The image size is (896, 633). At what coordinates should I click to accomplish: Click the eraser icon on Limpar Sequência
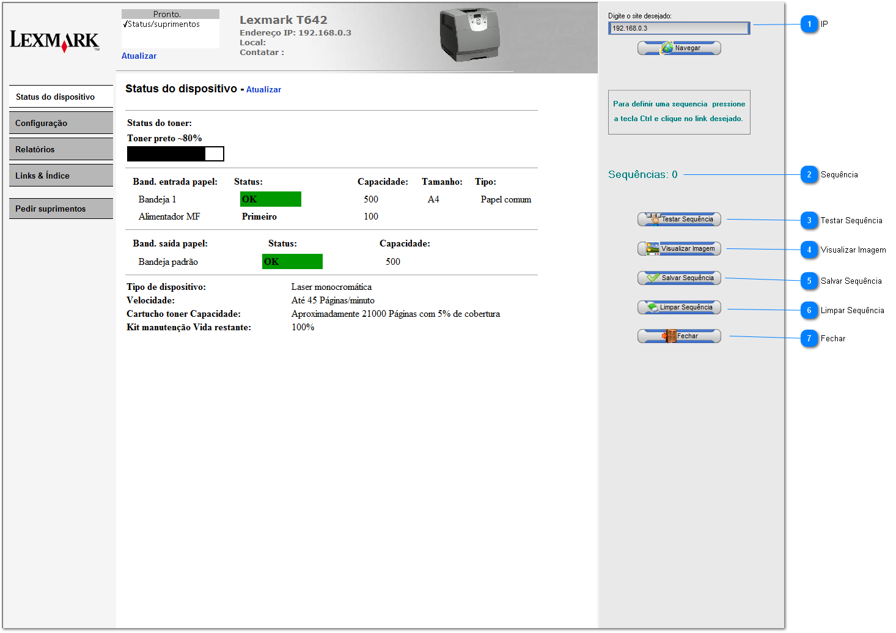653,307
